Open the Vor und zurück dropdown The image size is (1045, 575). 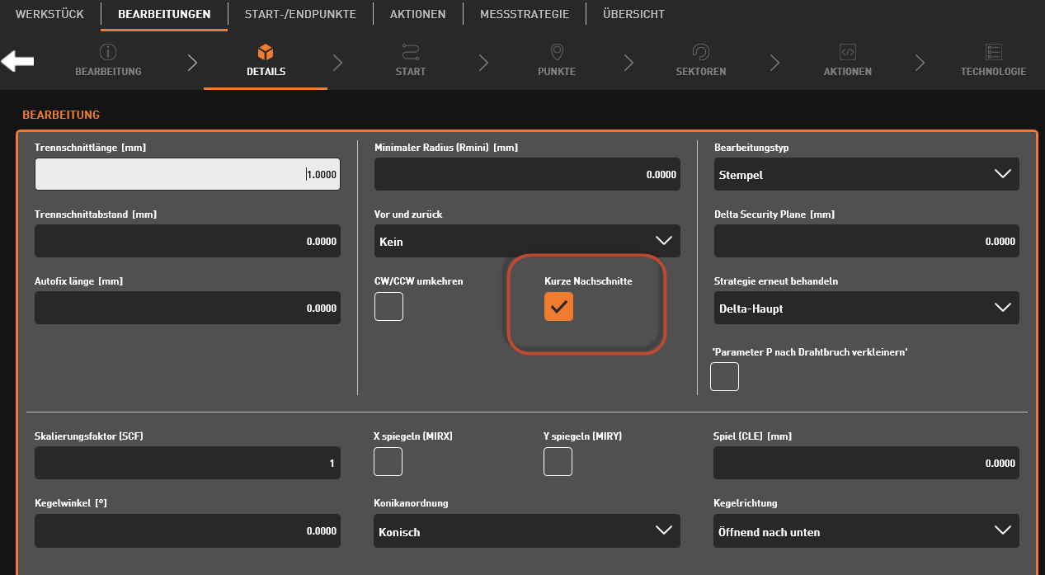tap(526, 241)
